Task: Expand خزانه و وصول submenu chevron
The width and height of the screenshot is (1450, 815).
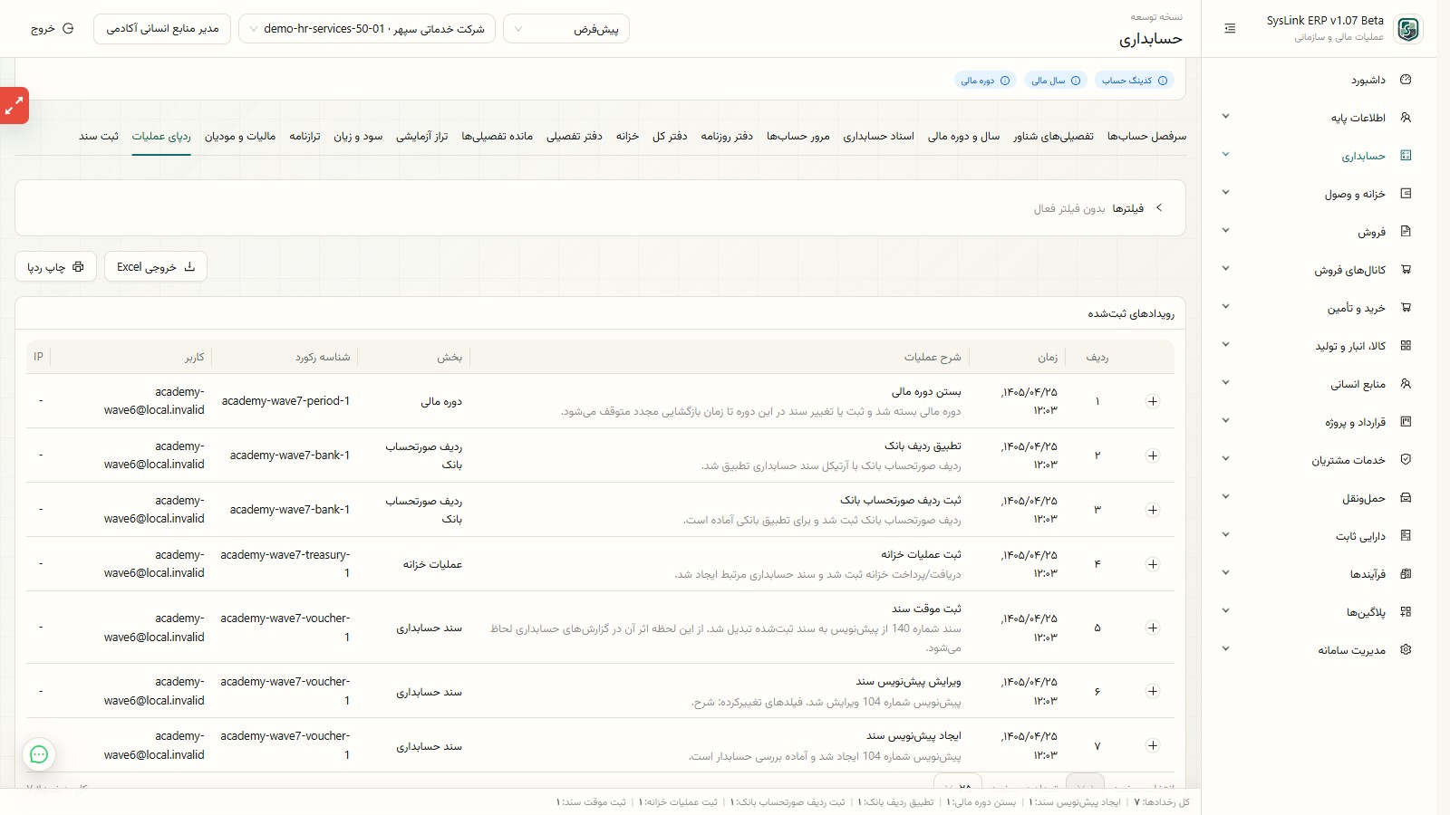Action: [x=1225, y=193]
